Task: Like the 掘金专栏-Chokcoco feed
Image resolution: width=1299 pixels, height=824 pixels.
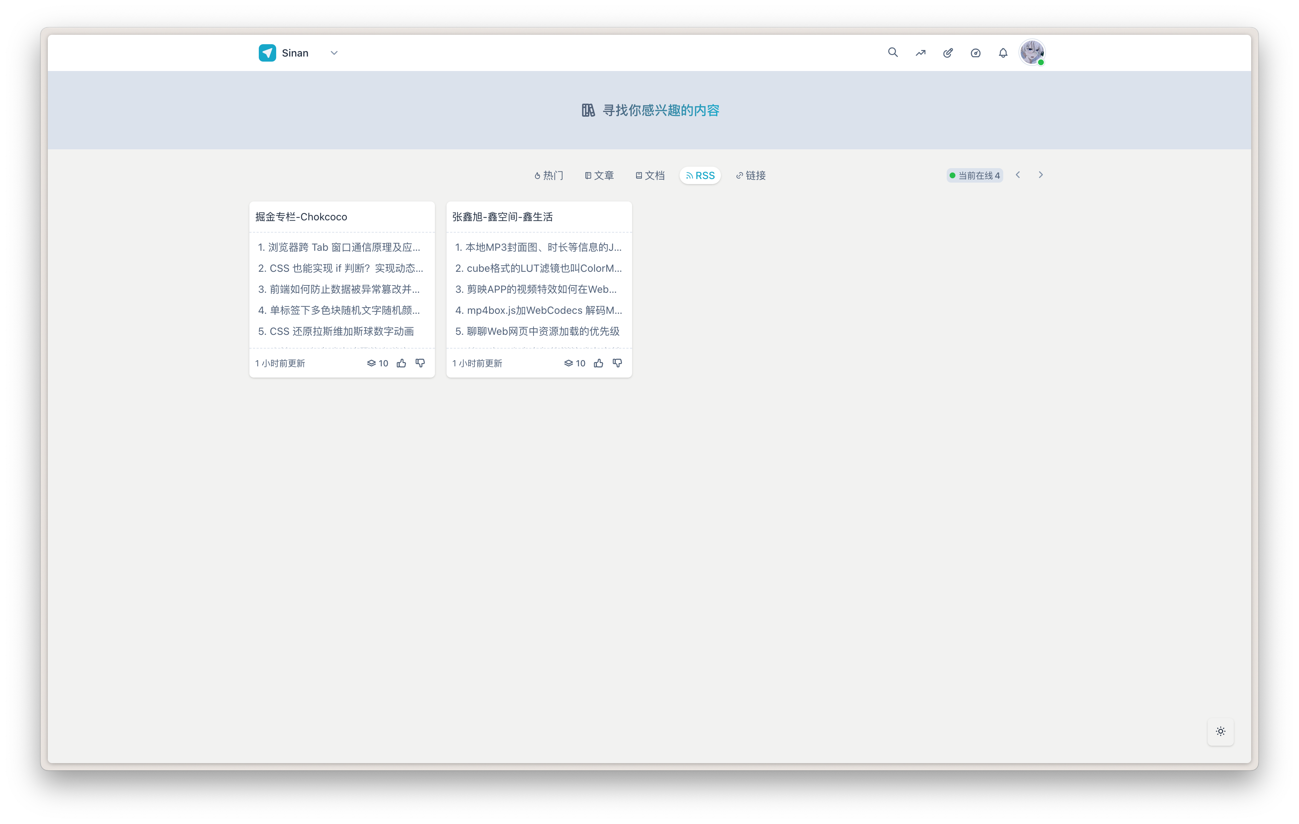Action: pos(401,363)
